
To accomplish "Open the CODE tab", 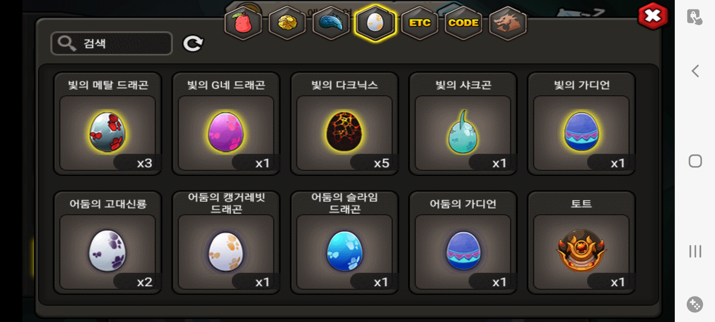I will pyautogui.click(x=463, y=23).
